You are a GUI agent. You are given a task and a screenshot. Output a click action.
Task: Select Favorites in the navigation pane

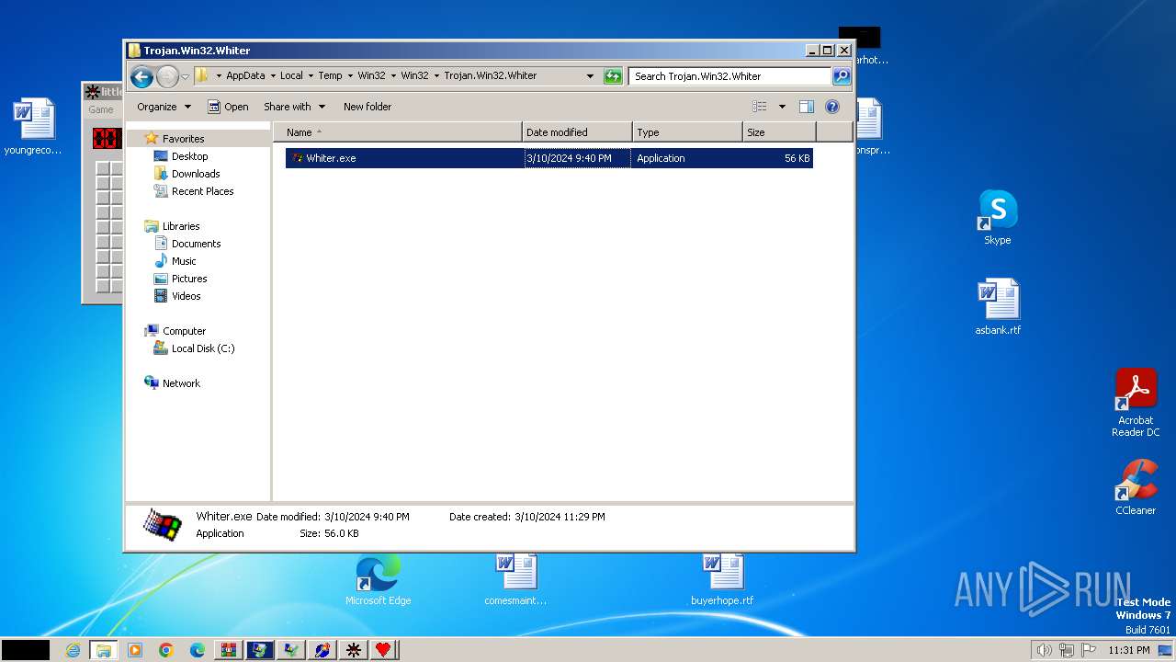tap(183, 139)
